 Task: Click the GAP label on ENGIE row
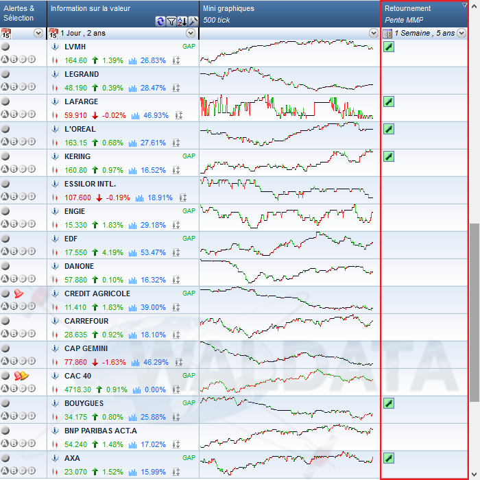(x=189, y=211)
